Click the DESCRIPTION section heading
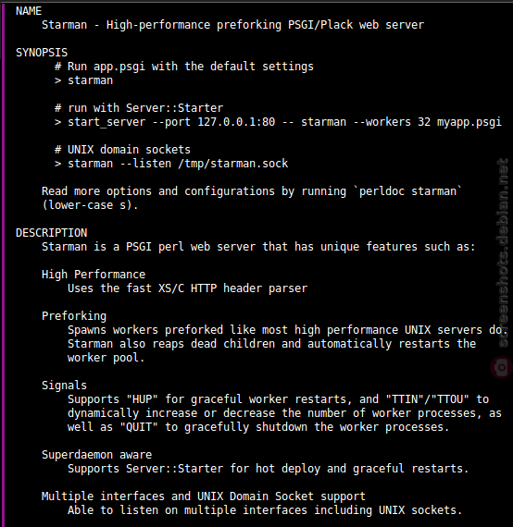The width and height of the screenshot is (513, 527). tap(52, 233)
